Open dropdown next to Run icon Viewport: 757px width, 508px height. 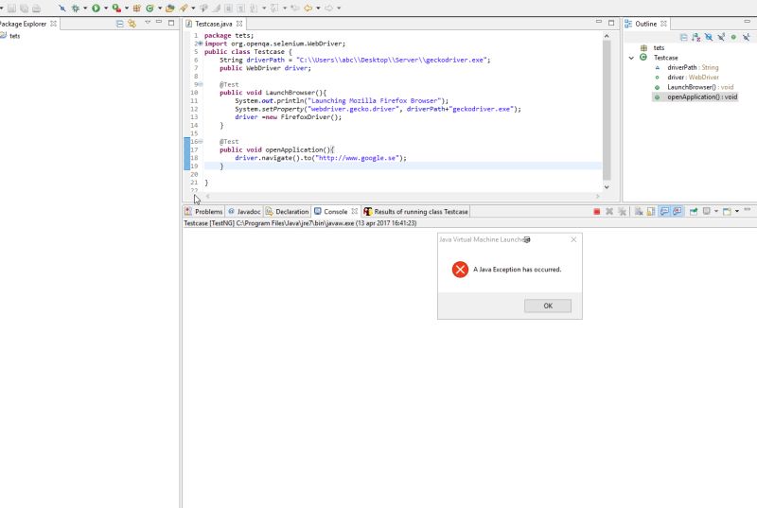pyautogui.click(x=106, y=9)
